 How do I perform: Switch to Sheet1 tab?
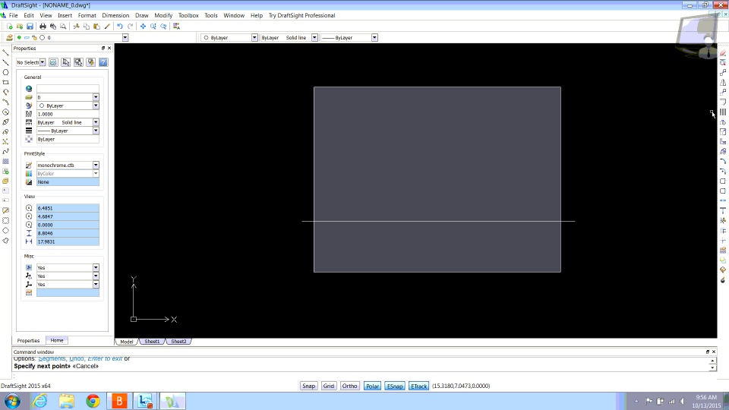point(152,341)
